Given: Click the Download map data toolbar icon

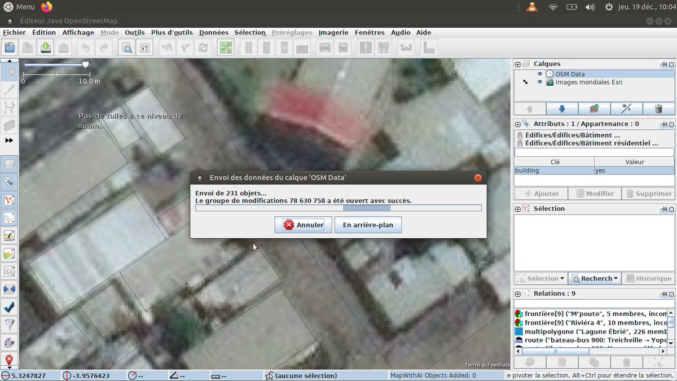Looking at the screenshot, I should tap(45, 48).
